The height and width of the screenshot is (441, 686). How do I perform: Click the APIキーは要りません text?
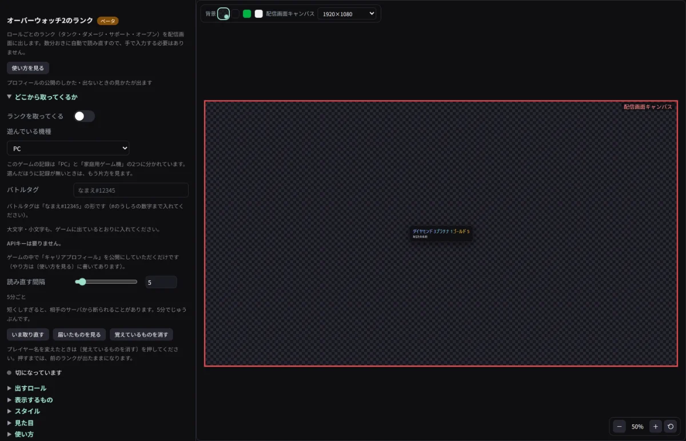[x=34, y=244]
